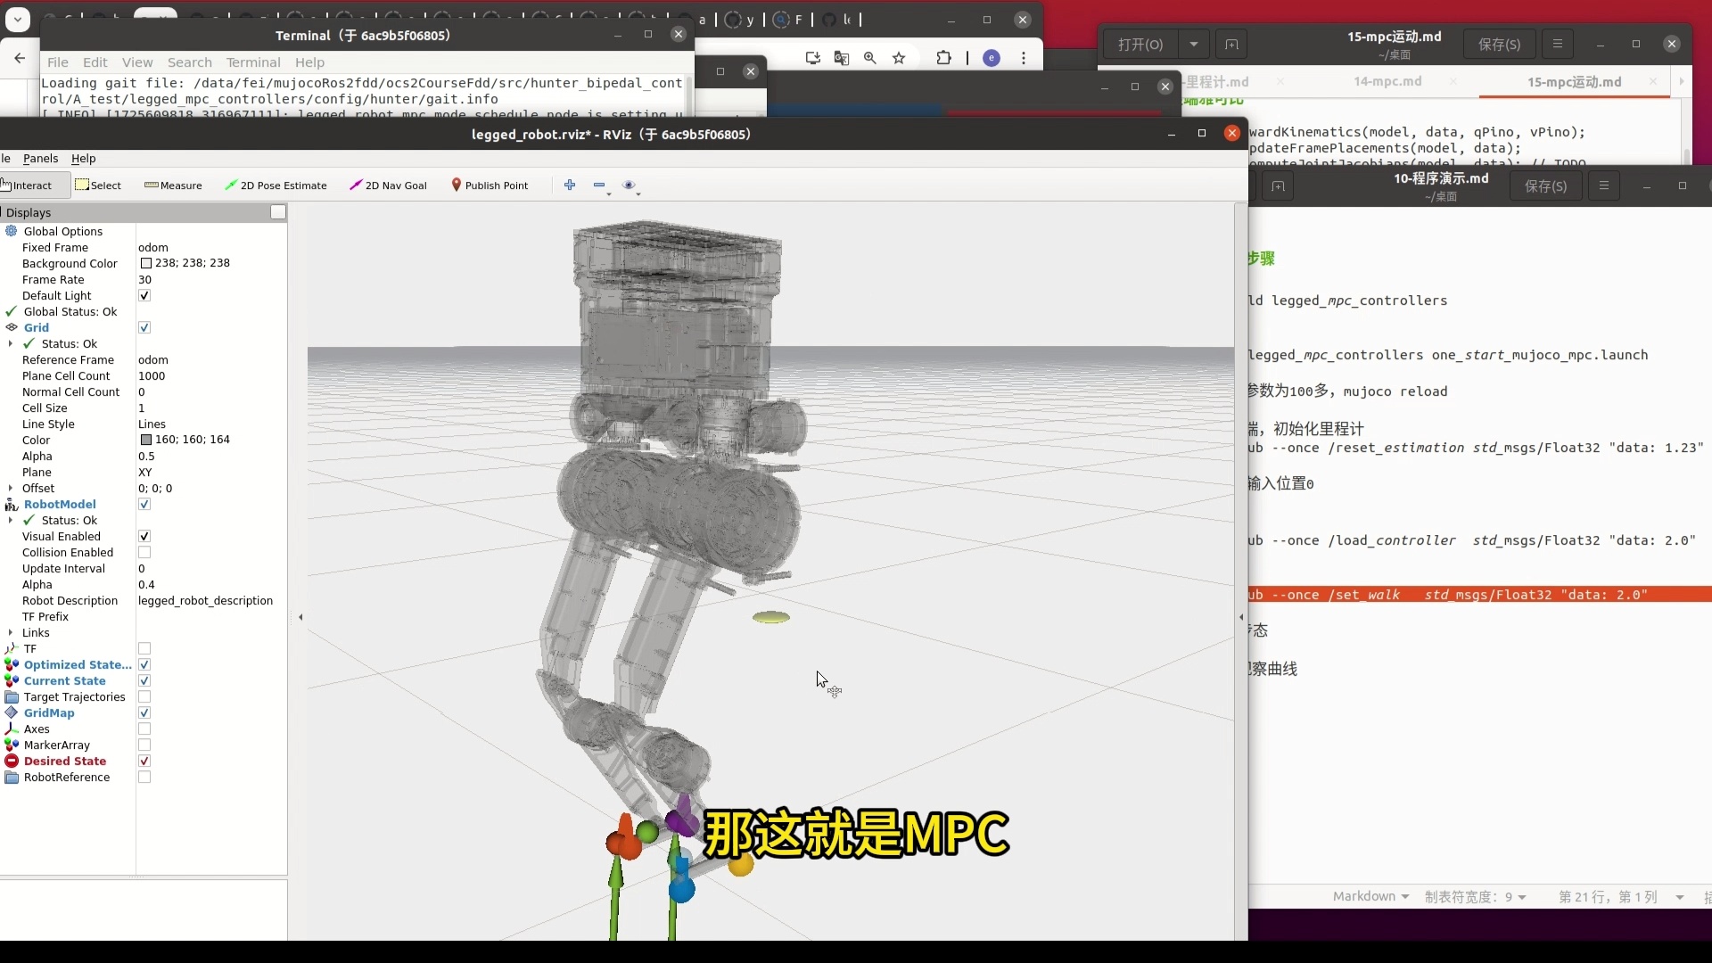Click the Select tool in toolbar
The image size is (1712, 963).
pyautogui.click(x=98, y=185)
